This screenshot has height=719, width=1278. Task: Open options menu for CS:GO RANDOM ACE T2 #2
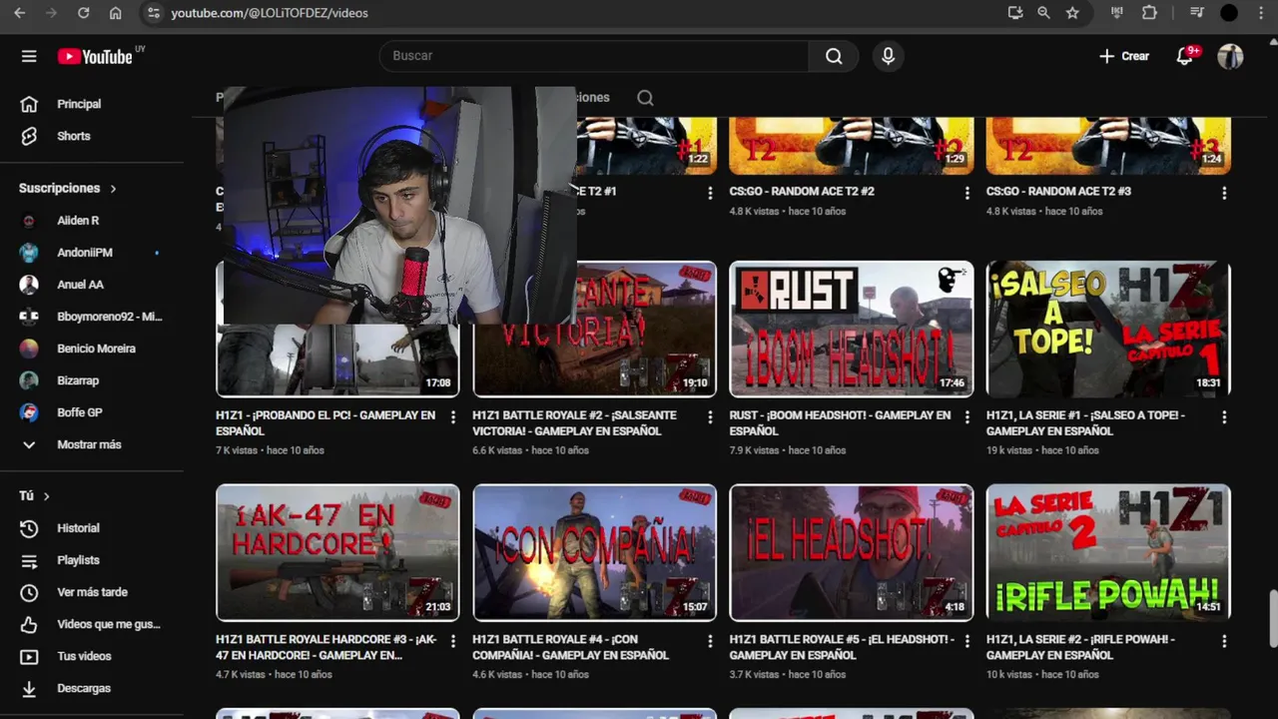(x=966, y=193)
